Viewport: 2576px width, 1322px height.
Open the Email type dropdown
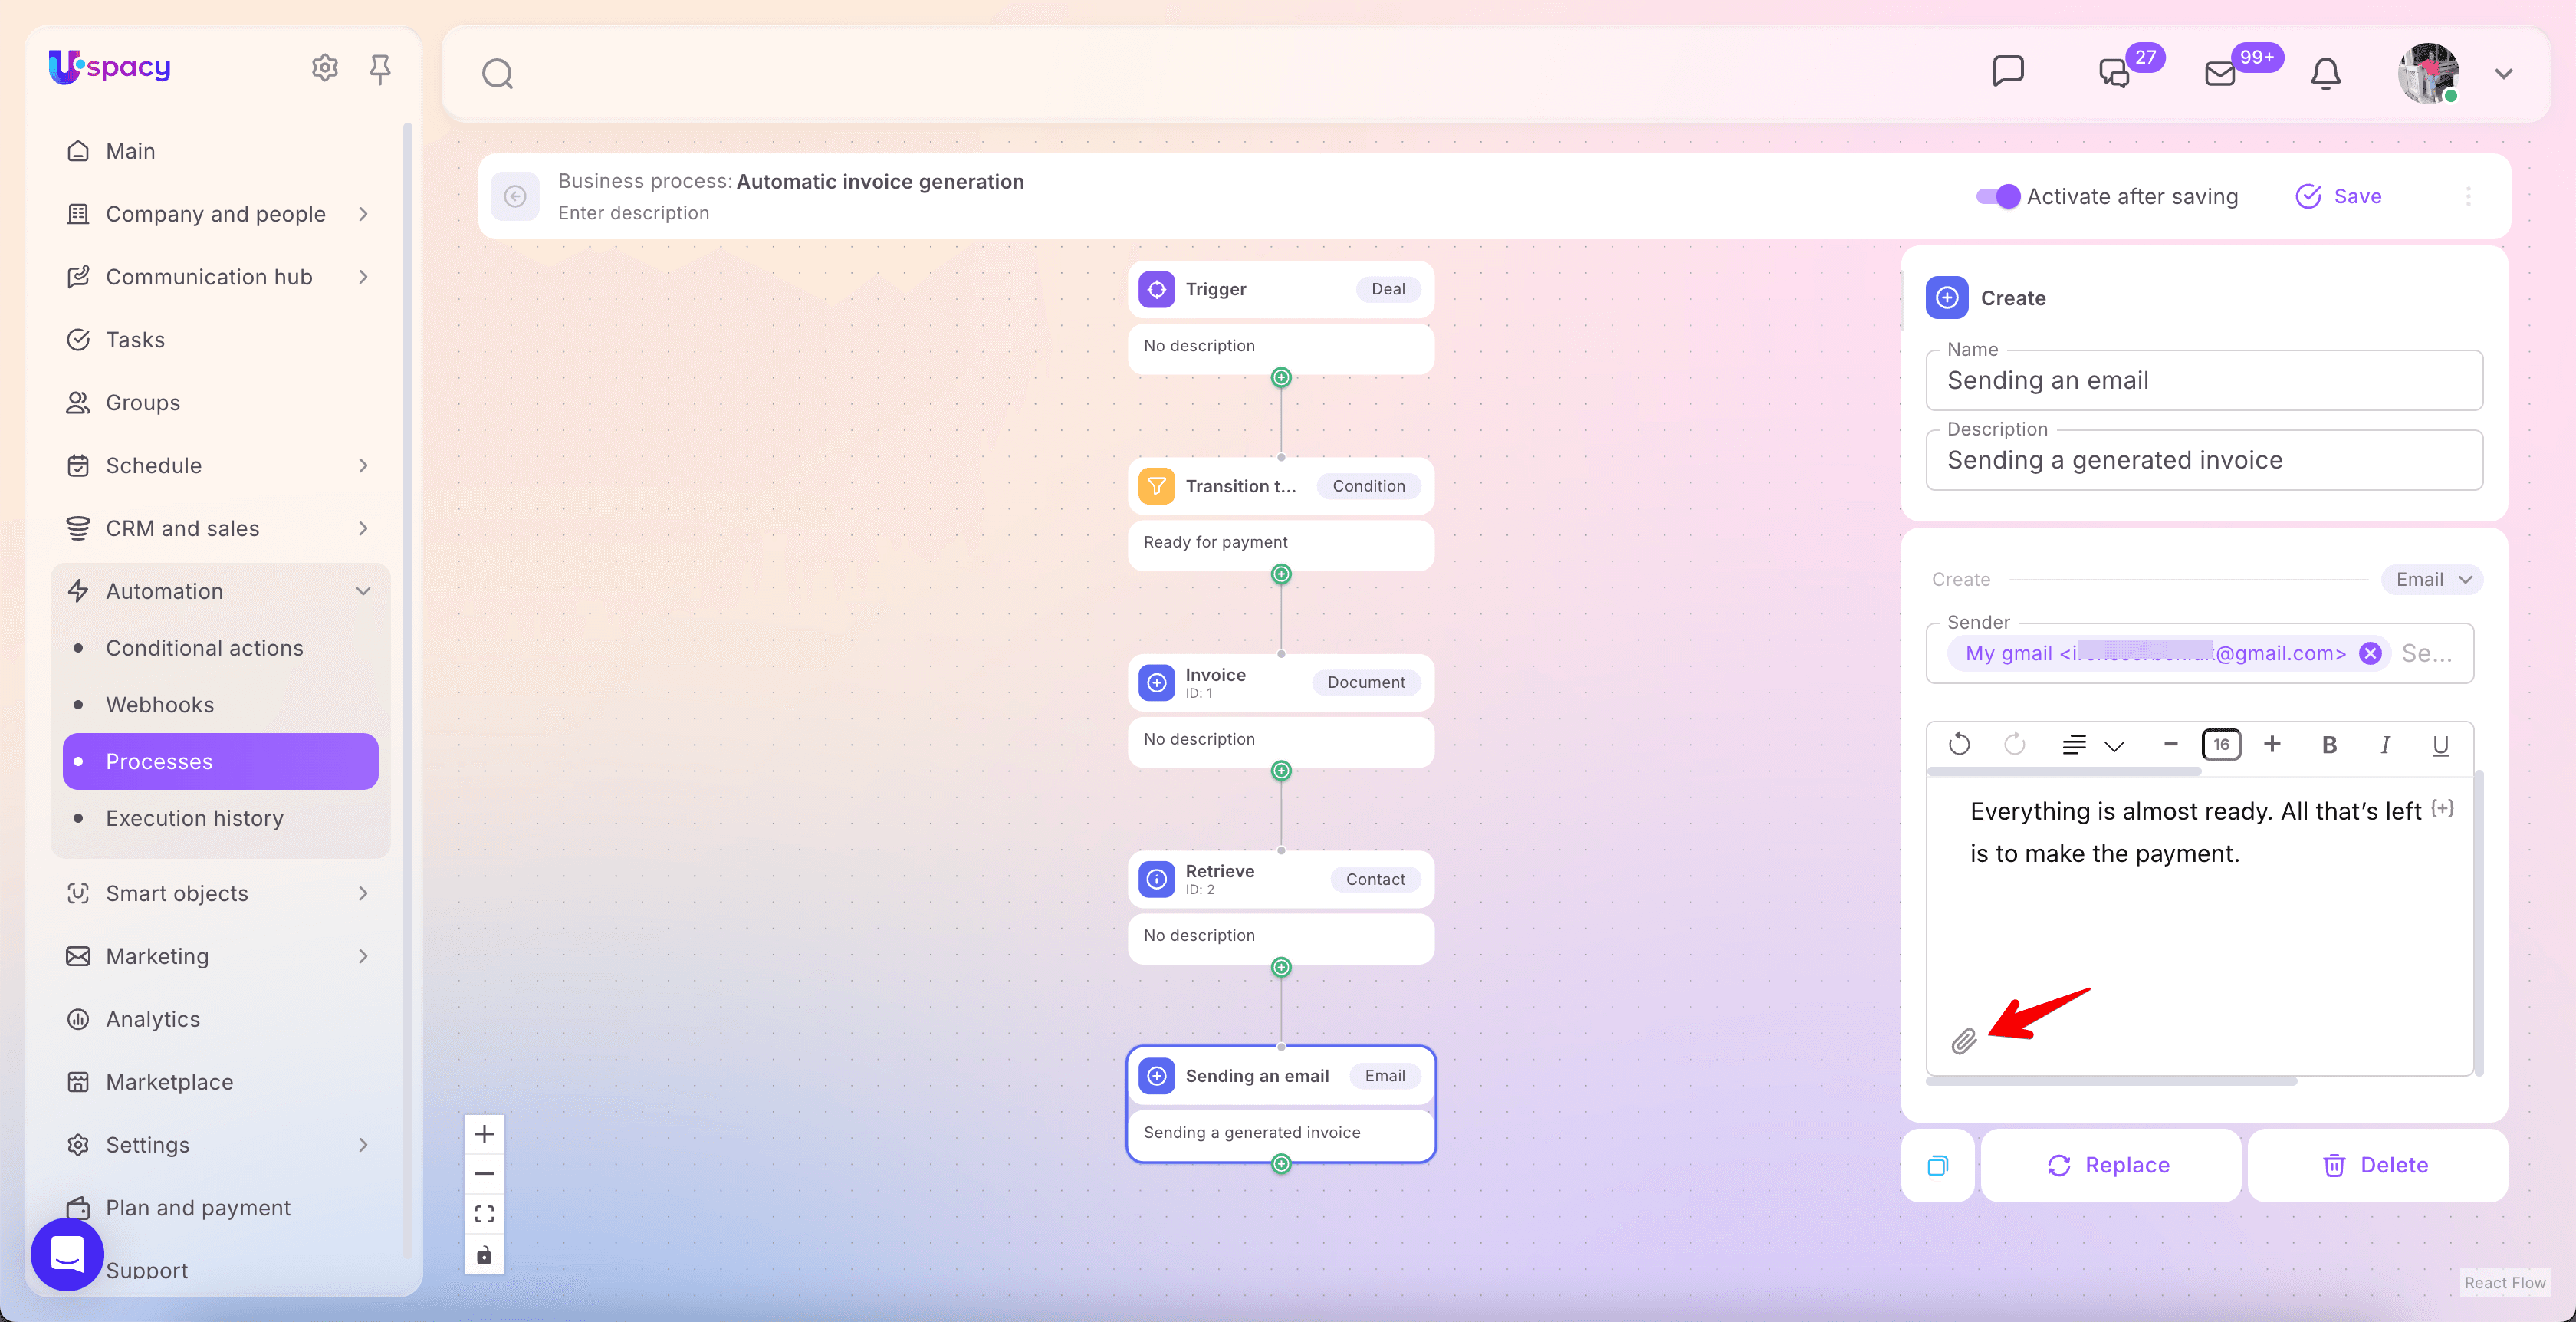(2432, 579)
